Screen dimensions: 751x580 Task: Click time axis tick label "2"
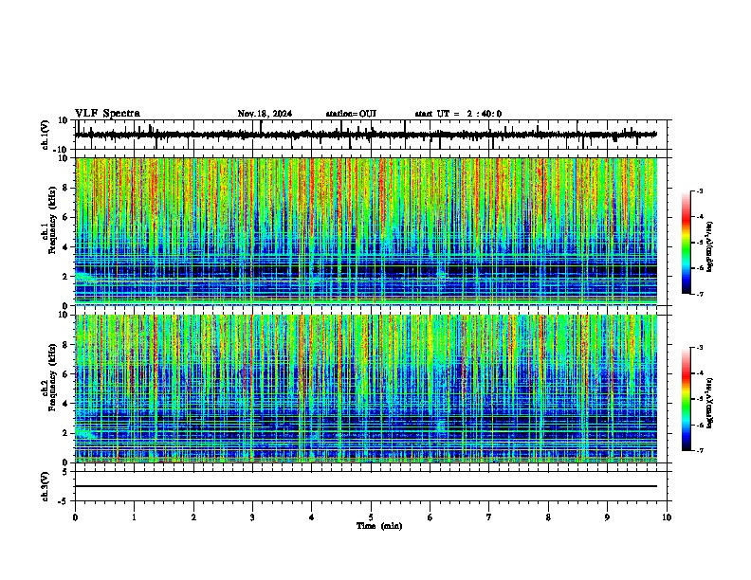tap(193, 517)
